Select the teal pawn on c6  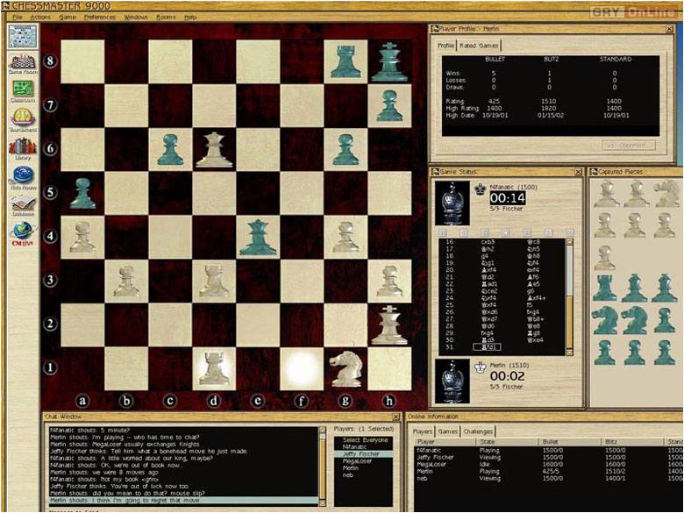click(x=170, y=150)
